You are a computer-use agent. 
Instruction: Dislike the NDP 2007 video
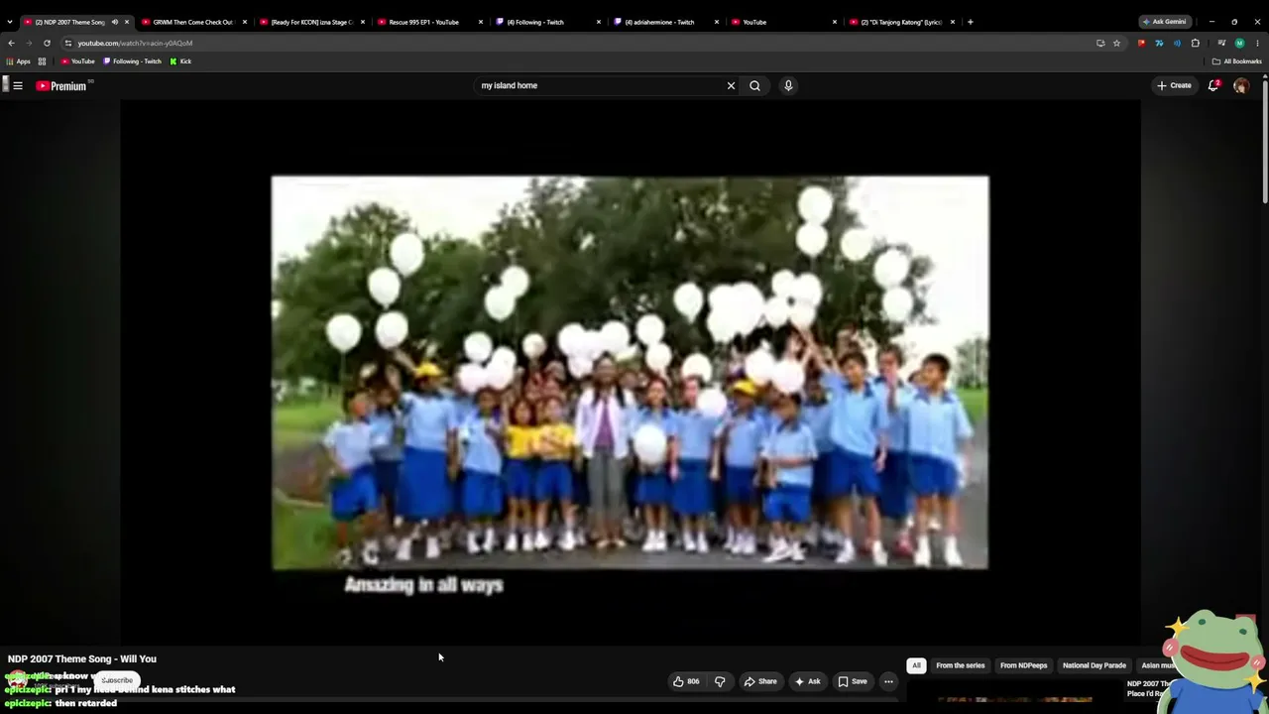720,681
